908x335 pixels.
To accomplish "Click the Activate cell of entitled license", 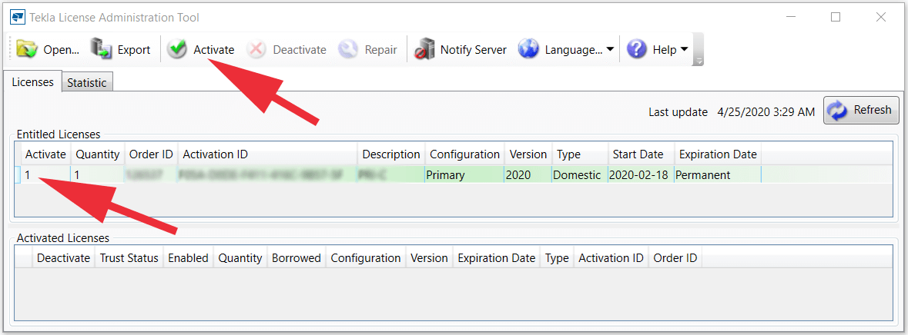I will (x=45, y=174).
